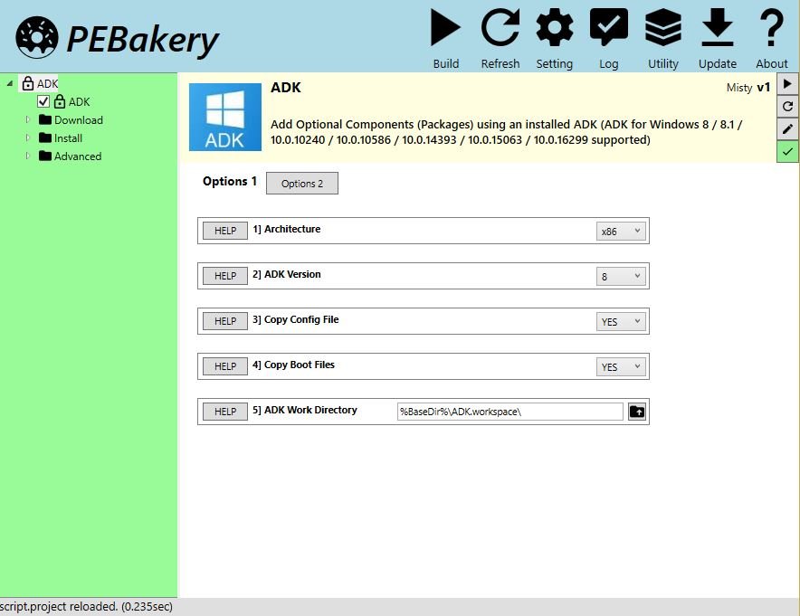
Task: Click the version text 'v1'
Action: (763, 87)
